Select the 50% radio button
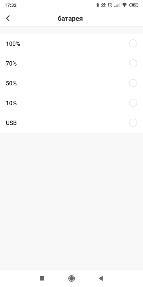The width and height of the screenshot is (143, 287). point(133,83)
